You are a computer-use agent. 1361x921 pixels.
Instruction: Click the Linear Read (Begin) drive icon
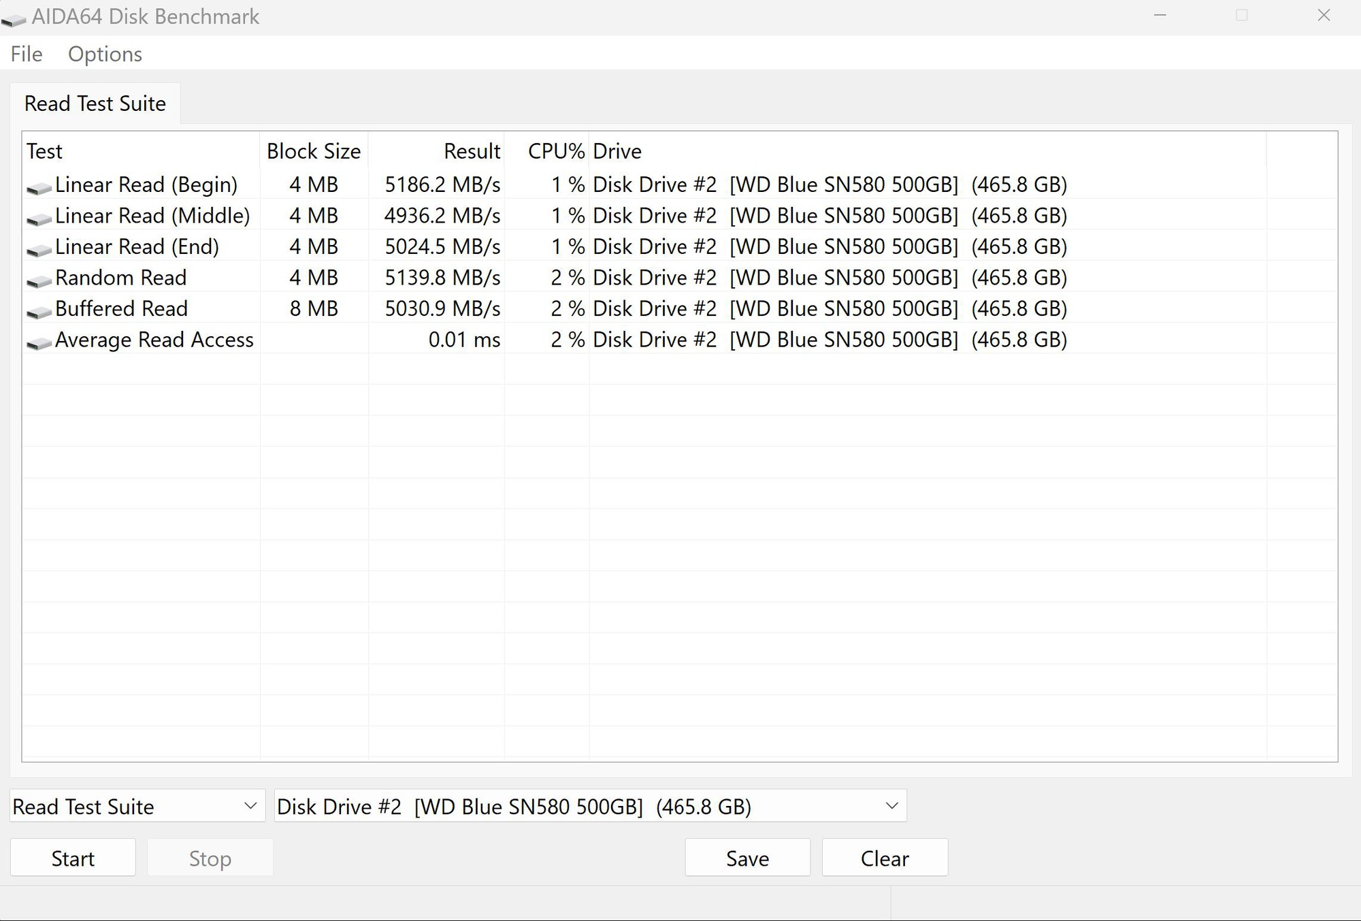39,187
